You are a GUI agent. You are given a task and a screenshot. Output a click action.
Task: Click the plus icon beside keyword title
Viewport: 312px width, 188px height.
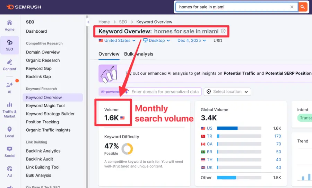223,31
